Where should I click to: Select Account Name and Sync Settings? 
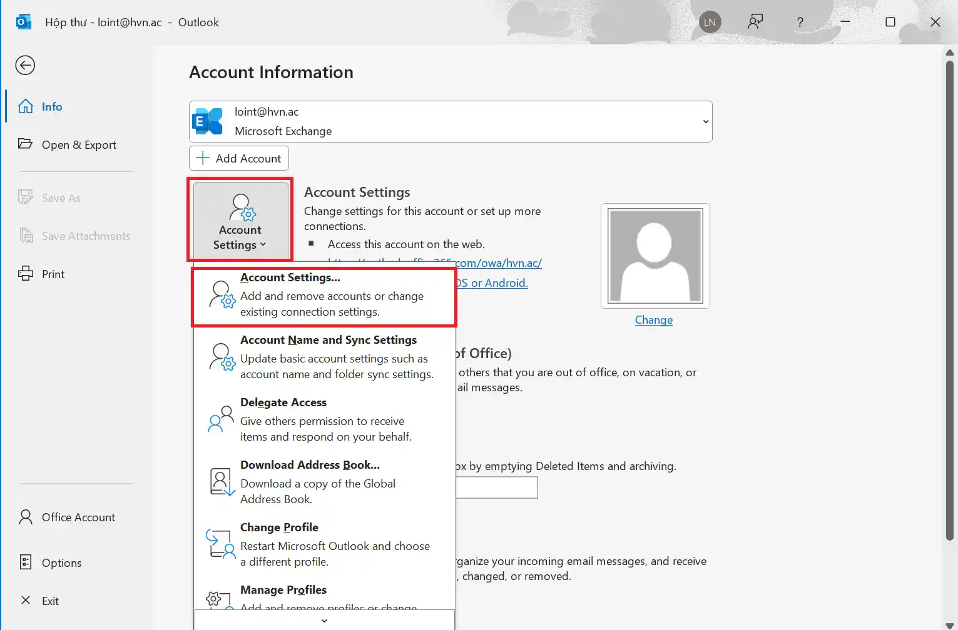[328, 340]
